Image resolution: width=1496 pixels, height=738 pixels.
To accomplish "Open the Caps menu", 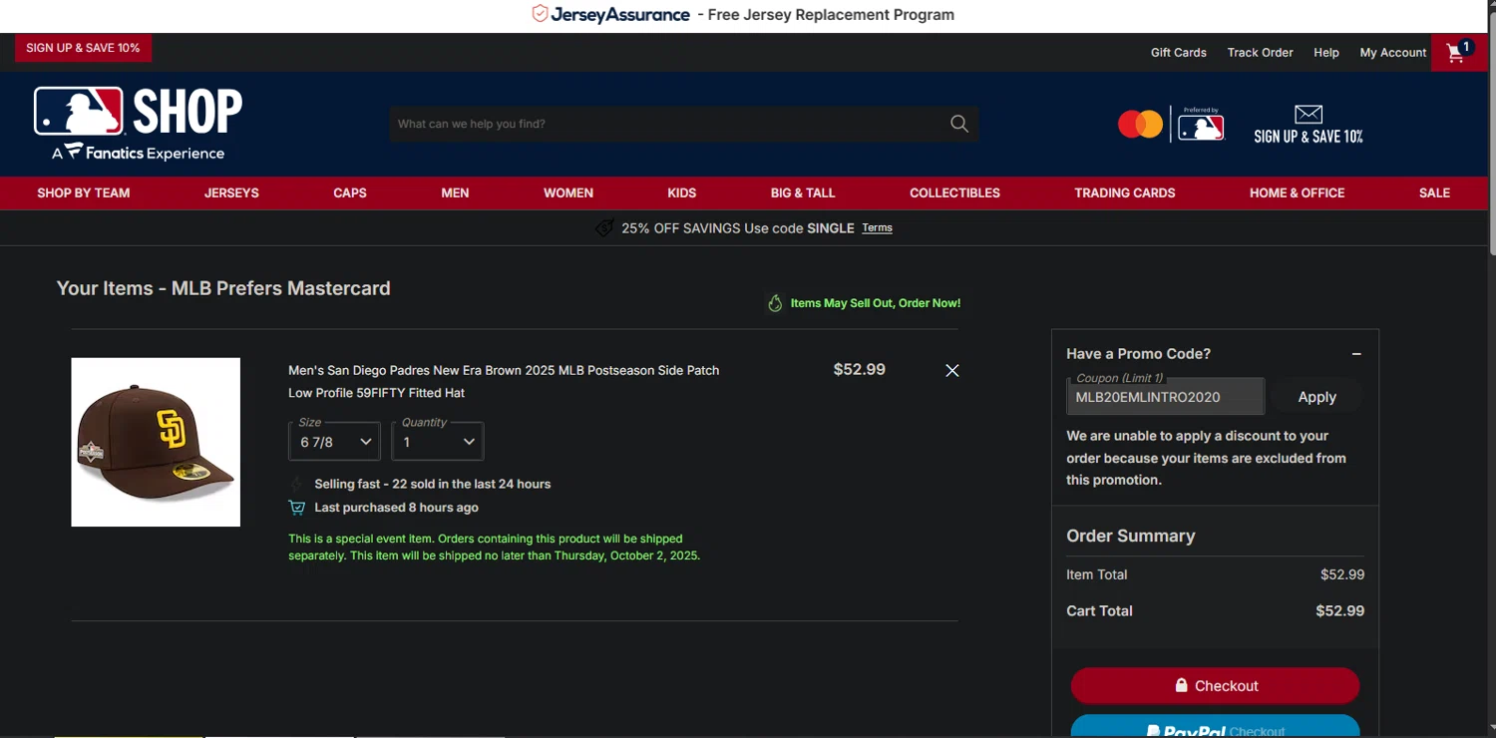I will 350,193.
